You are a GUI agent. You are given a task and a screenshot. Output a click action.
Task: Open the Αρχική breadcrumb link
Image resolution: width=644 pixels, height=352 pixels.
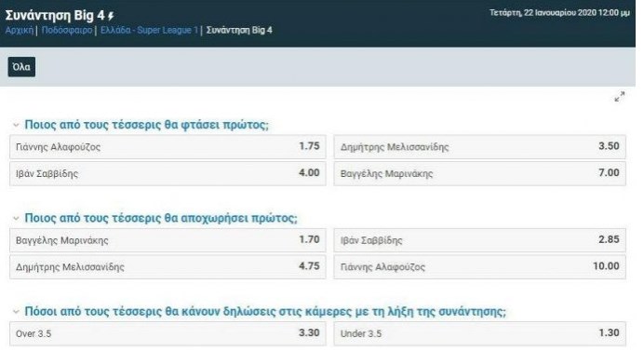click(x=20, y=31)
